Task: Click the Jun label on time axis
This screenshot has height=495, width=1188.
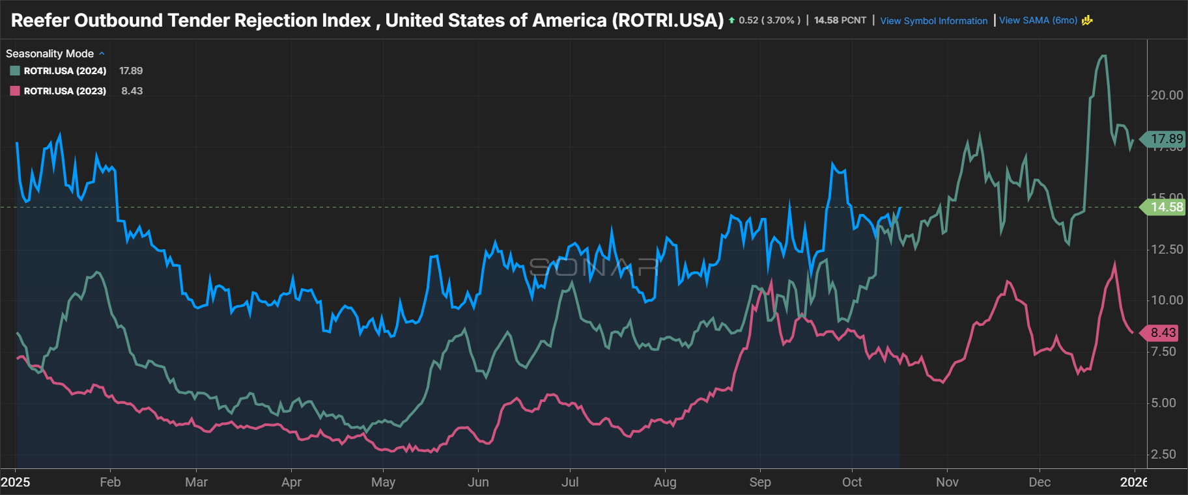Action: tap(478, 482)
